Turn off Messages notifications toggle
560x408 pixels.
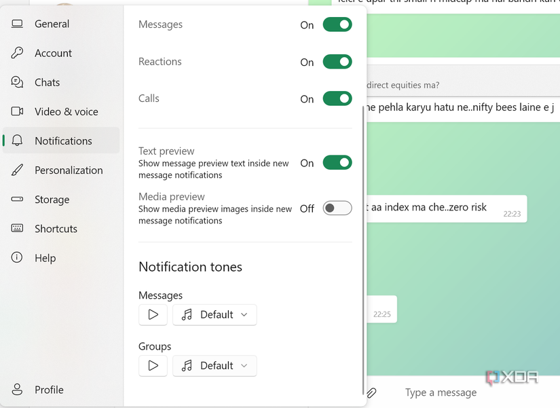click(337, 24)
